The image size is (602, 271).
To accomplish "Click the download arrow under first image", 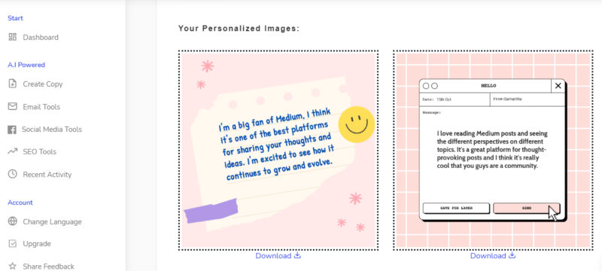I will pyautogui.click(x=297, y=255).
